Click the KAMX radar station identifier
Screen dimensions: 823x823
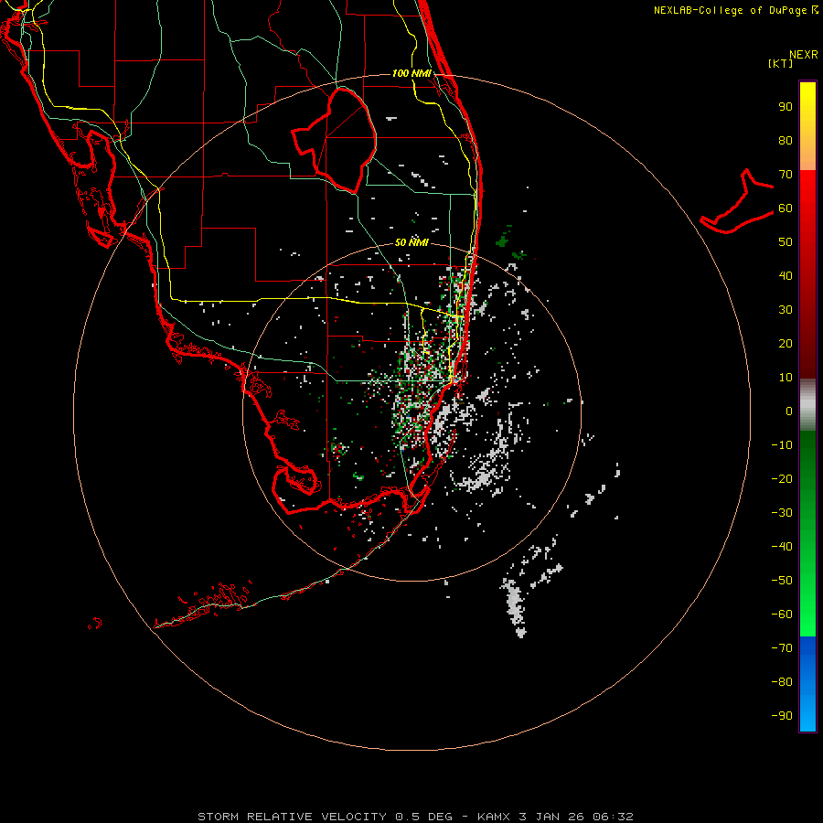coord(494,817)
